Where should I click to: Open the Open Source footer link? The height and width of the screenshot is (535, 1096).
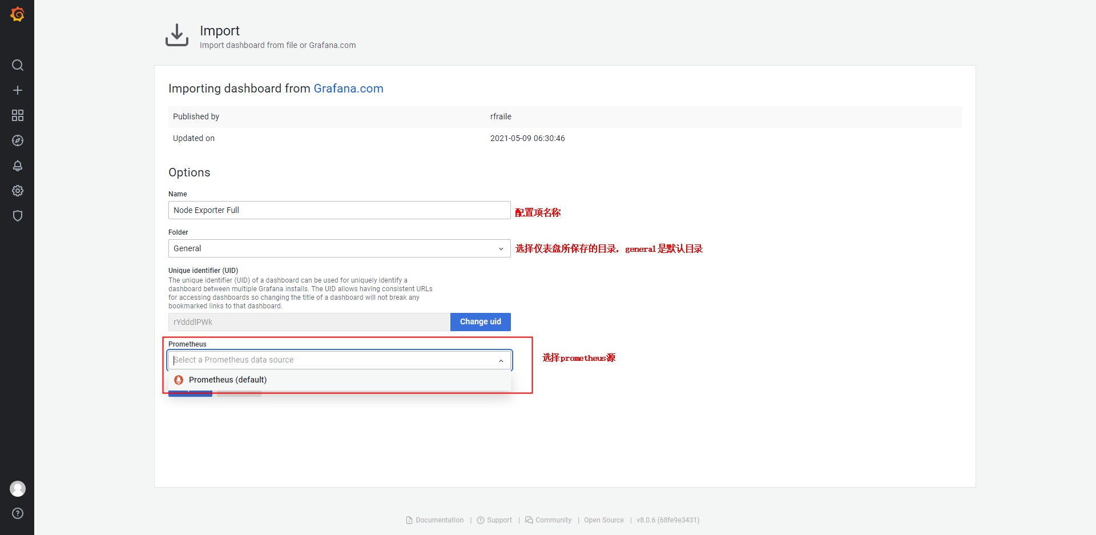[x=604, y=520]
